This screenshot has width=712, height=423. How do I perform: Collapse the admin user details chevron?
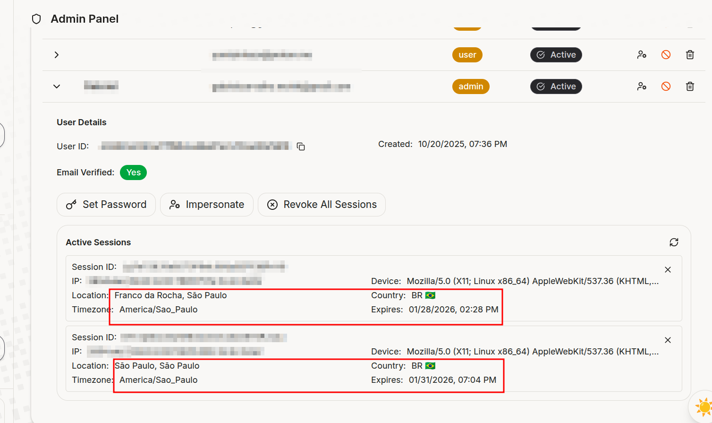tap(56, 86)
